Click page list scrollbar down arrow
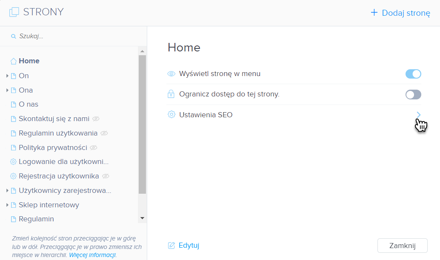The width and height of the screenshot is (440, 260). [142, 218]
